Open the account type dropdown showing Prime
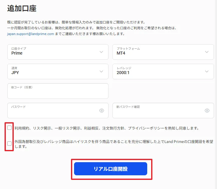Viewport: 217px width, 189px height. [x=58, y=52]
